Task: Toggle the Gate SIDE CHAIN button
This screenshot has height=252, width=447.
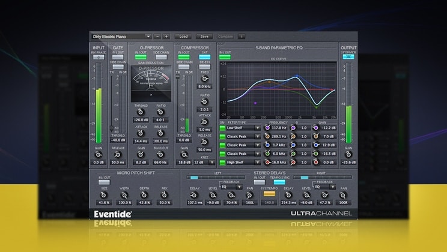Action: tap(118, 67)
